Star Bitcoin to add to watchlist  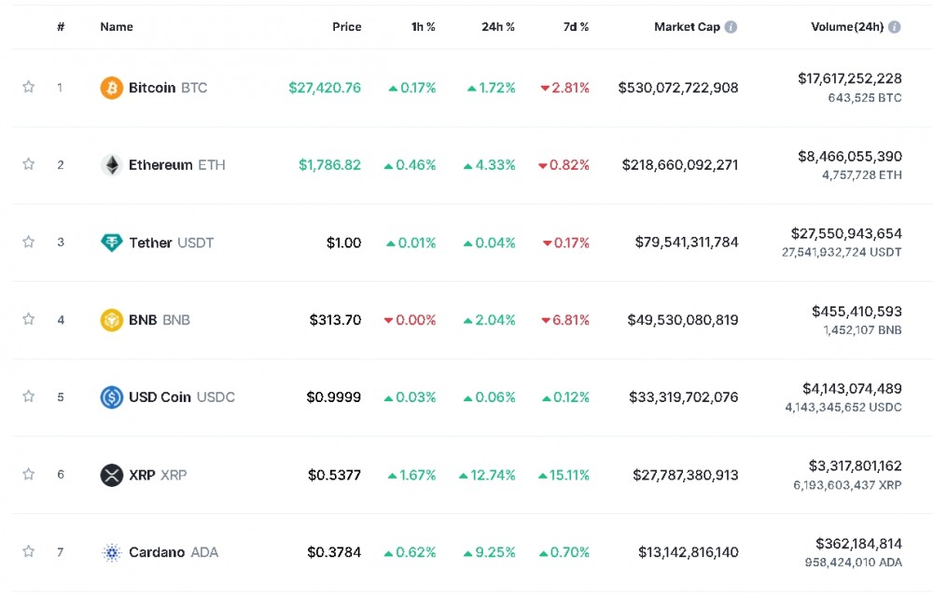pos(29,88)
